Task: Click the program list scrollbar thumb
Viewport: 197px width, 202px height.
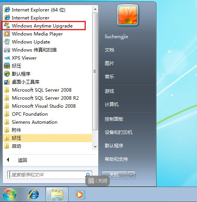Action: (x=95, y=71)
